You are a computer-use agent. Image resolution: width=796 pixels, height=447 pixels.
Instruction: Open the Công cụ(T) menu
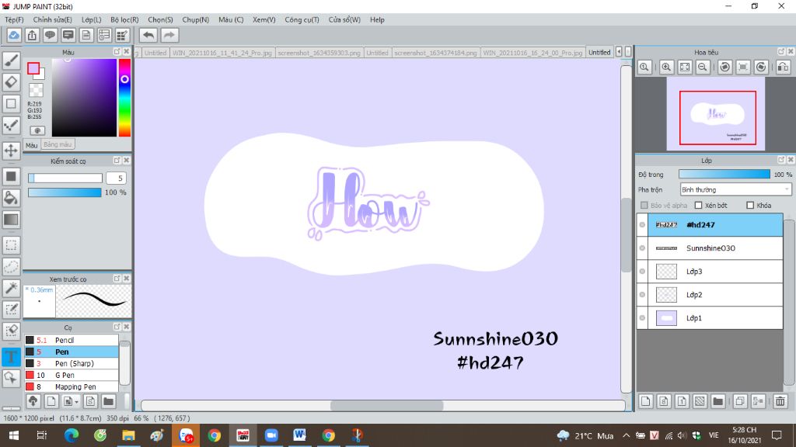point(302,19)
